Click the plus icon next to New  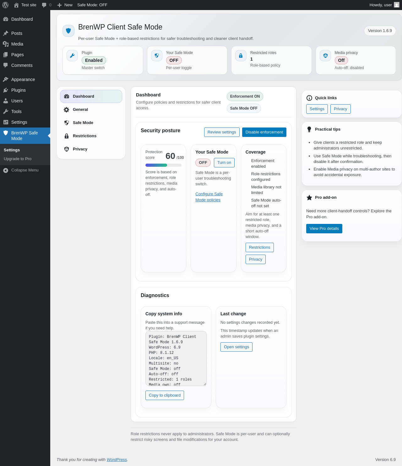[59, 5]
